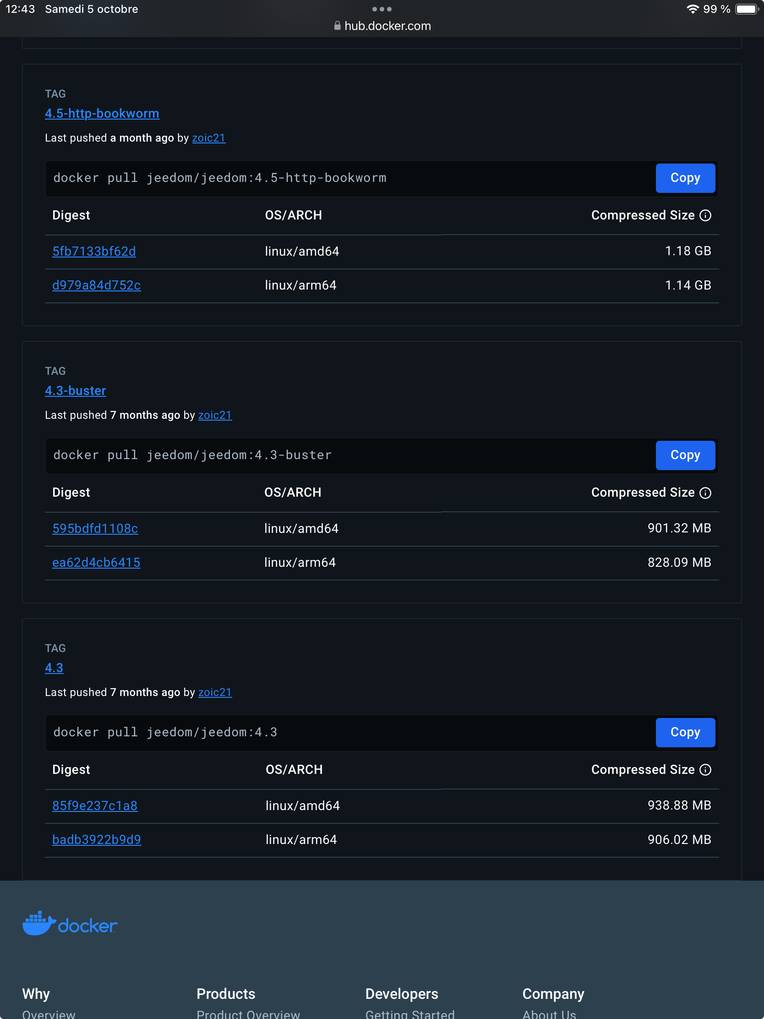This screenshot has width=764, height=1019.
Task: Tap the 901.32 MB size value
Action: coord(679,528)
